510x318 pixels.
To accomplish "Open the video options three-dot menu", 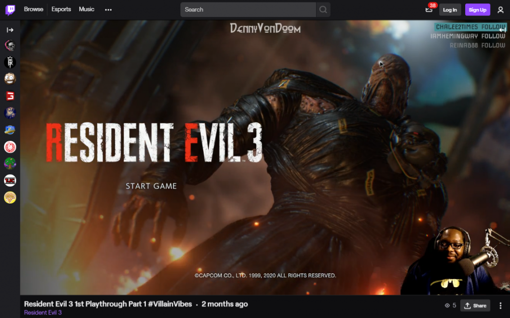I will pyautogui.click(x=501, y=306).
